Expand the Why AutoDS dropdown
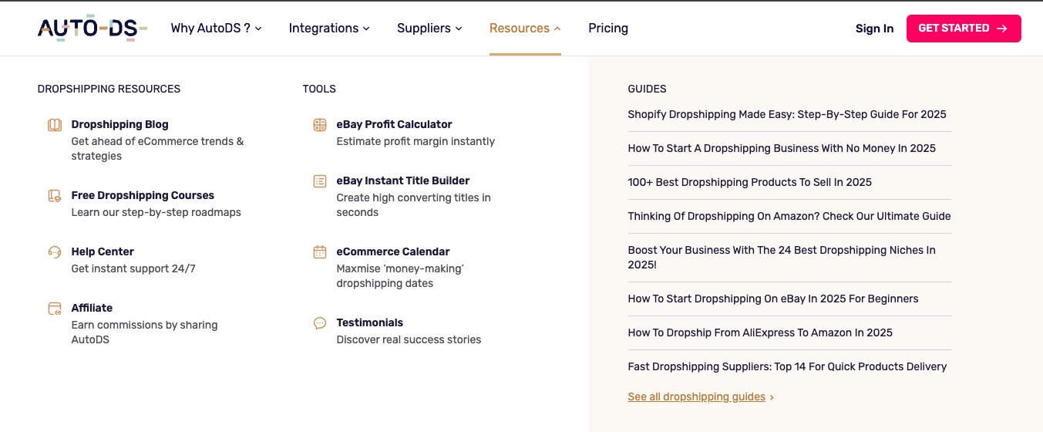The image size is (1043, 432). 216,29
